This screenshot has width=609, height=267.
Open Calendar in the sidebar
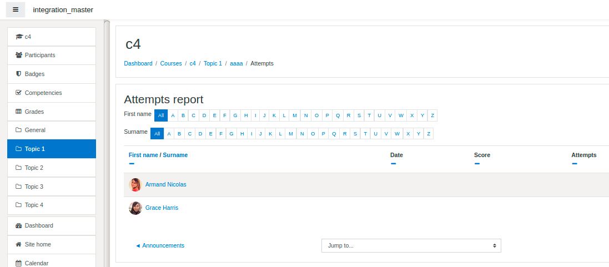click(52, 261)
